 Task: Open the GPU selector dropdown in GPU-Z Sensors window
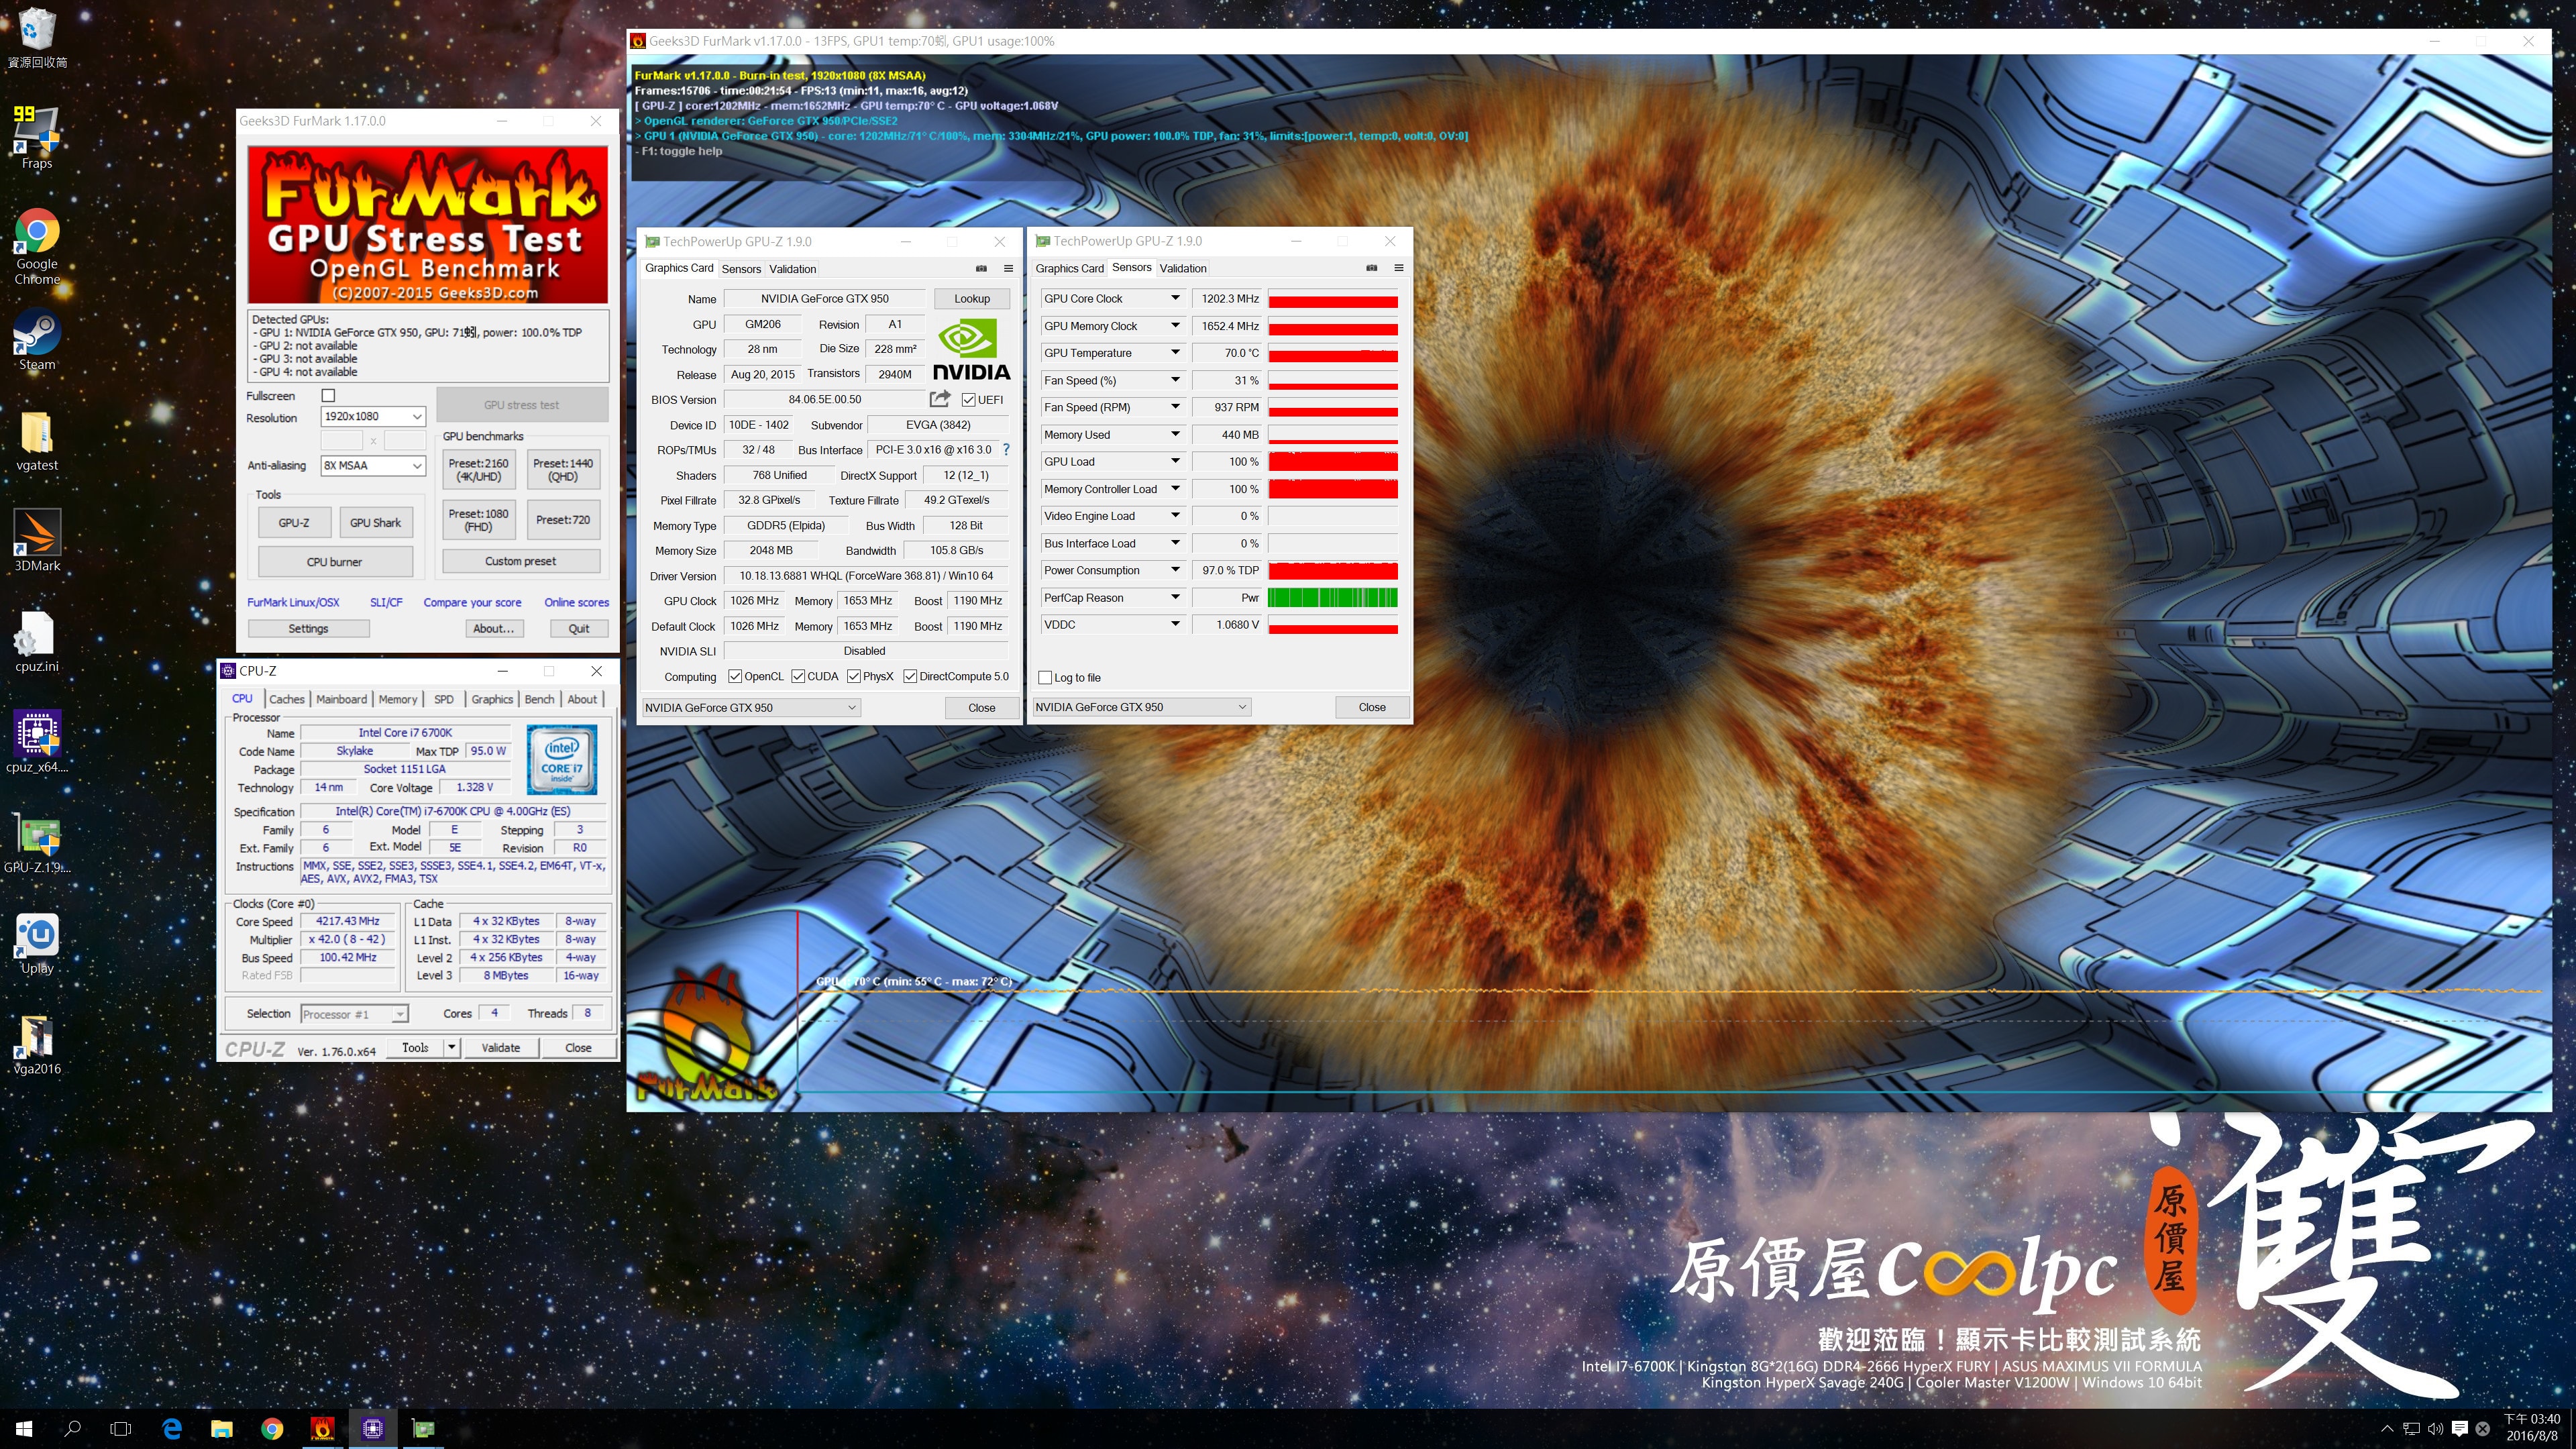[x=1141, y=707]
